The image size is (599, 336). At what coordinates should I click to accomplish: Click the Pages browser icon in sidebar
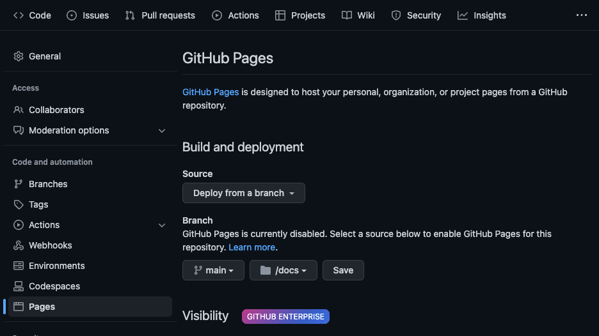tap(19, 307)
